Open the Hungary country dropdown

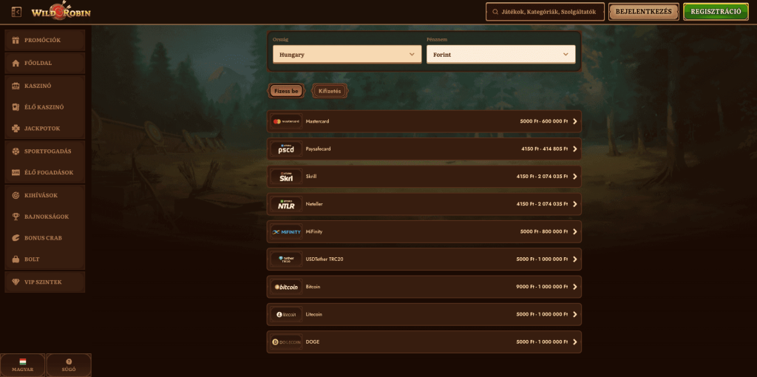coord(347,55)
